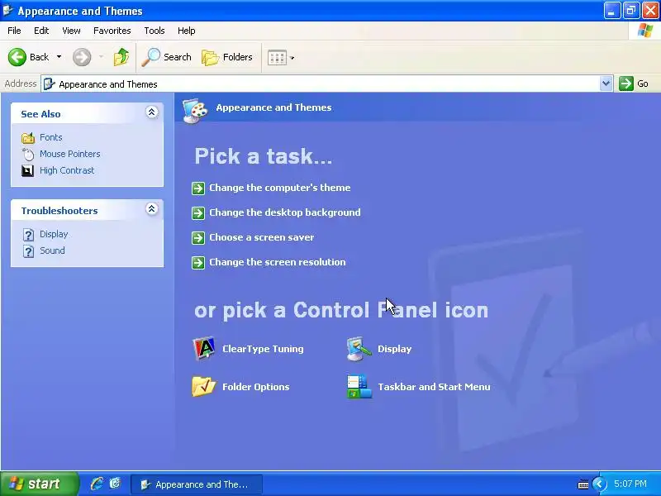Click arrow icon beside Change the computer's theme

198,188
